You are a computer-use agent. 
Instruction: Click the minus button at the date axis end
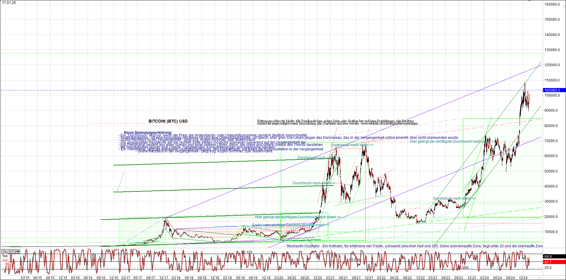[540, 278]
